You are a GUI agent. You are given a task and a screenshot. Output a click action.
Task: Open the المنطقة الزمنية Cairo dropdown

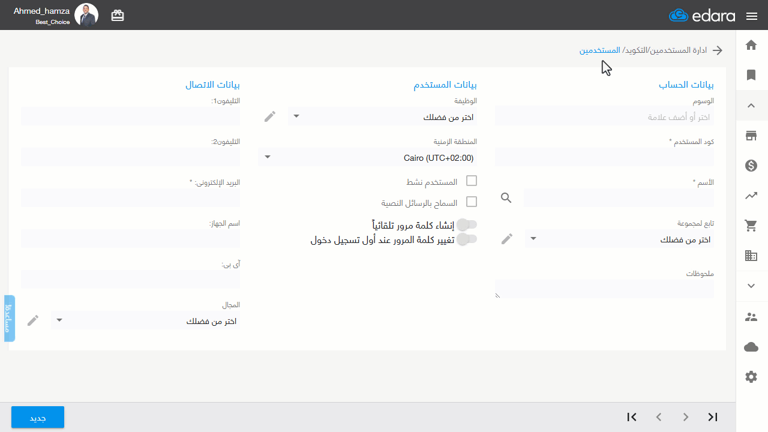tap(367, 157)
